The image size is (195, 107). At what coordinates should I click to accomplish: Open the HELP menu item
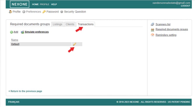pyautogui.click(x=54, y=4)
